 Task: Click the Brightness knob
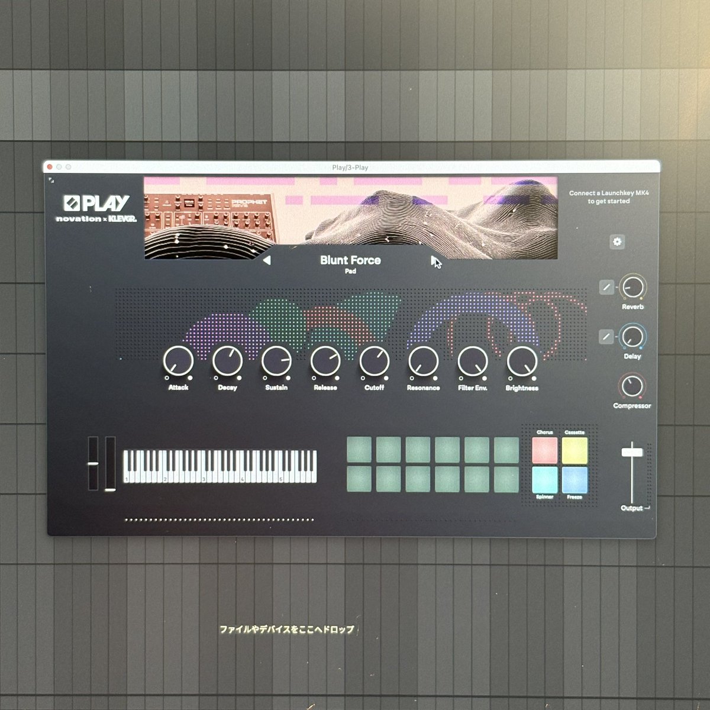coord(522,361)
